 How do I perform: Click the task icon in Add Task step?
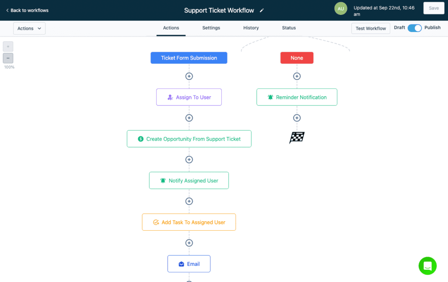point(156,222)
